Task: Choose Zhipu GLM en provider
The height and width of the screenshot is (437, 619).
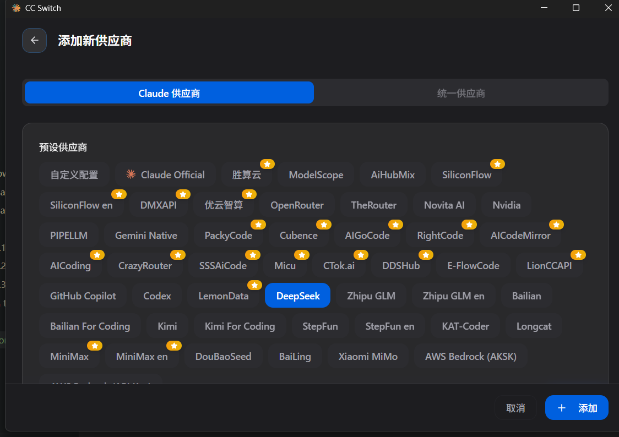Action: click(453, 296)
